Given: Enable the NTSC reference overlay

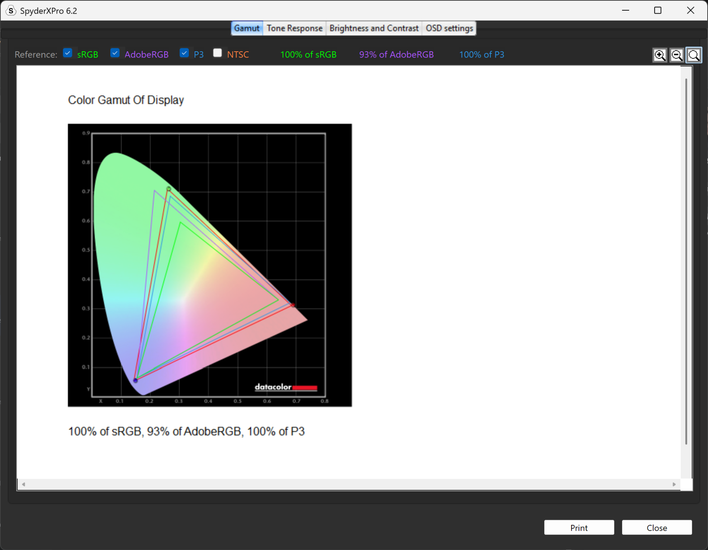Looking at the screenshot, I should click(x=218, y=53).
